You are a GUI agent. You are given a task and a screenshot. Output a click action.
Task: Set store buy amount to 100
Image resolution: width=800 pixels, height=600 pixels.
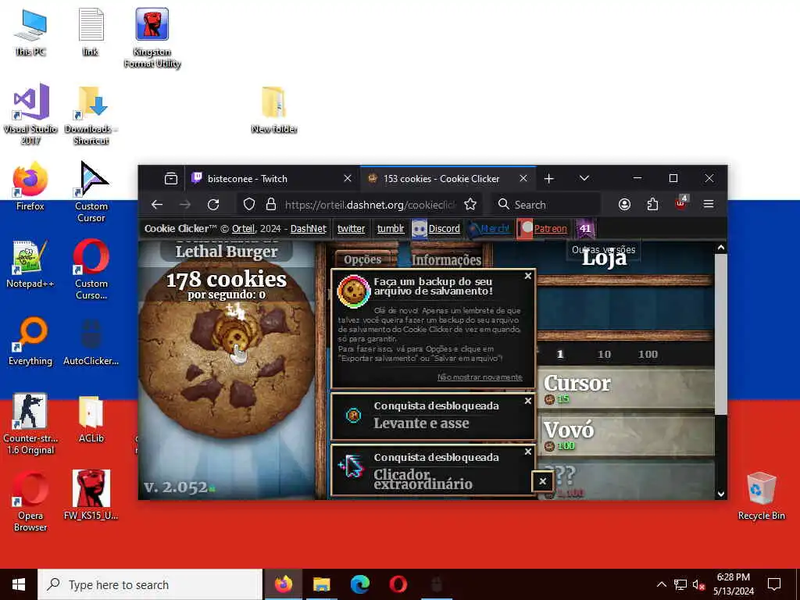coord(648,354)
